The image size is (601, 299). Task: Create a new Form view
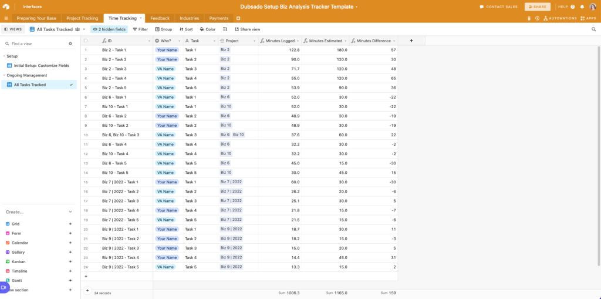(x=38, y=233)
